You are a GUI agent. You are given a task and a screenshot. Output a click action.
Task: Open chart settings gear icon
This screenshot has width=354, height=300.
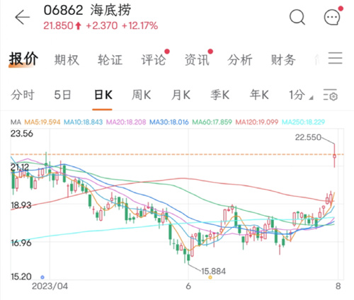(x=331, y=95)
